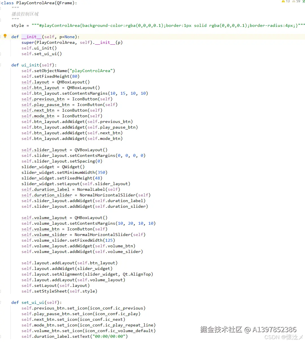Click the btn_layout.addWidget(self.play_pause_btn) line
The image size is (305, 342).
tap(80, 127)
